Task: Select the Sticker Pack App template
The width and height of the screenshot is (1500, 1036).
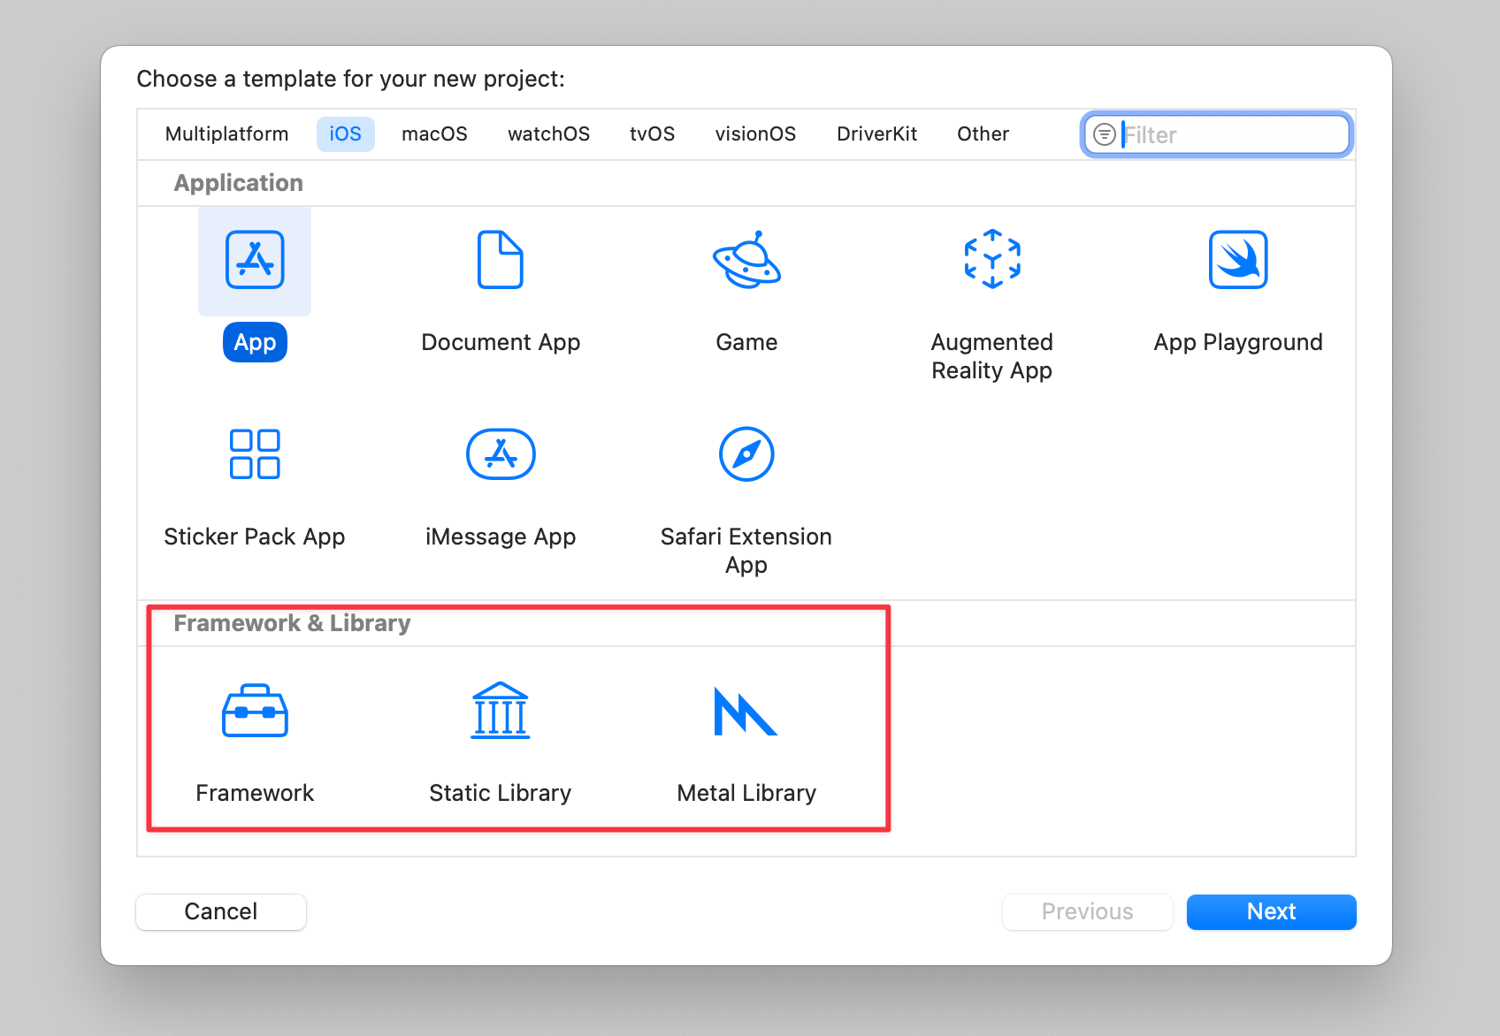Action: tap(255, 454)
